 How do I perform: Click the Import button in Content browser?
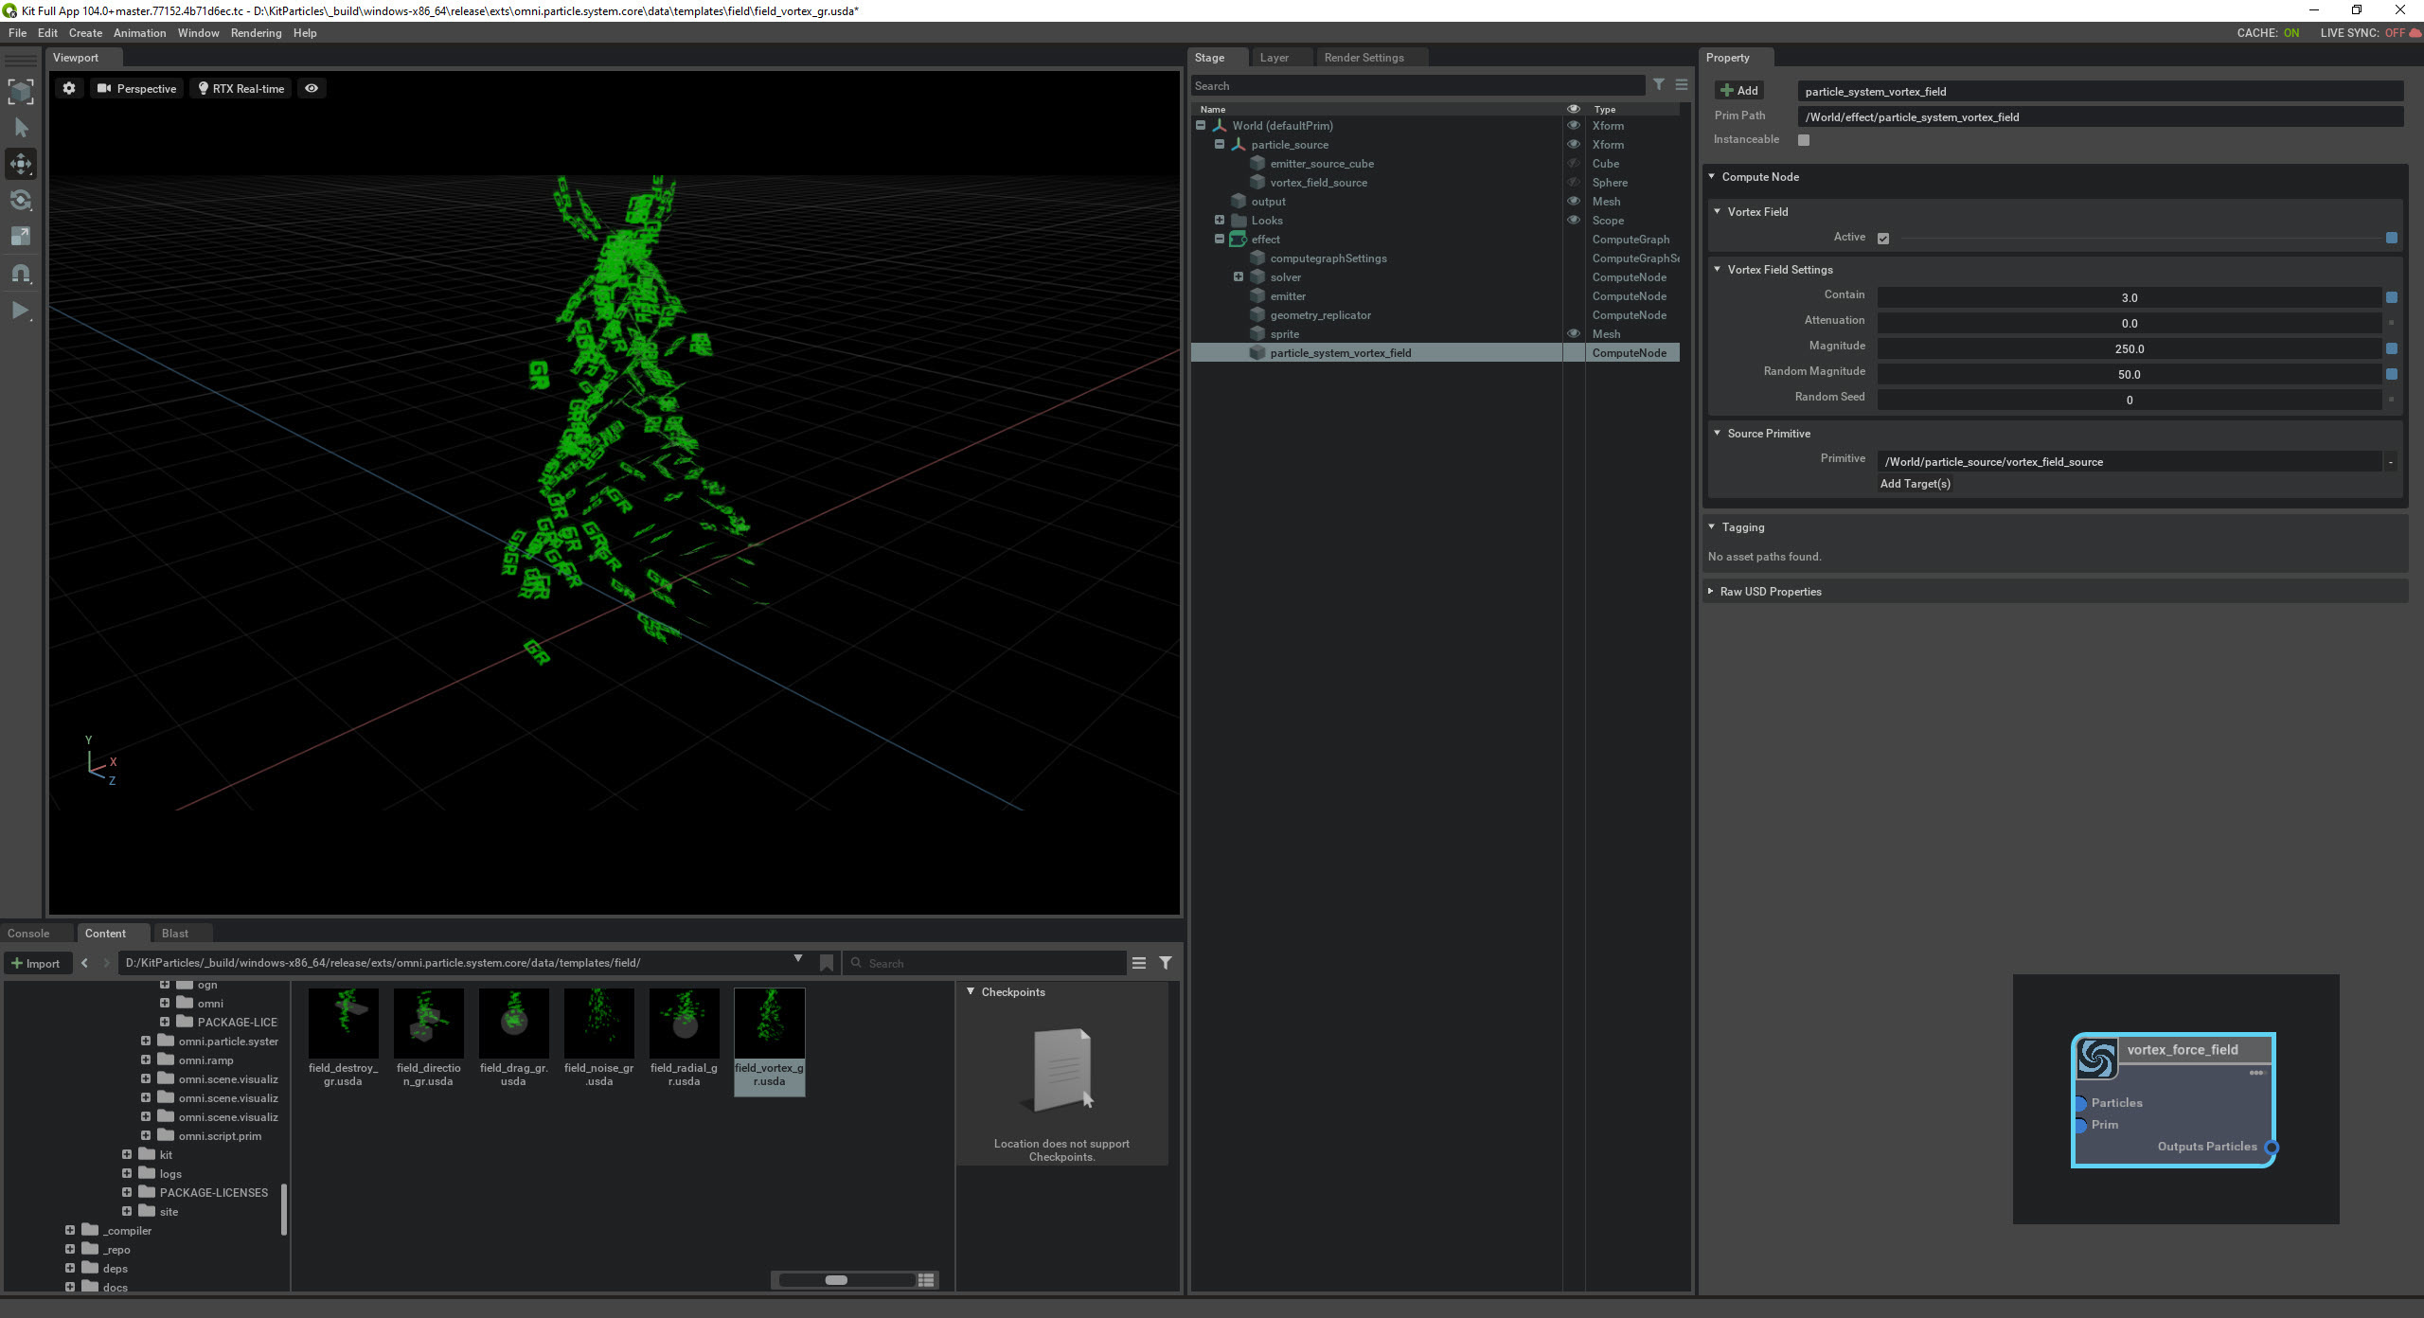pyautogui.click(x=36, y=964)
